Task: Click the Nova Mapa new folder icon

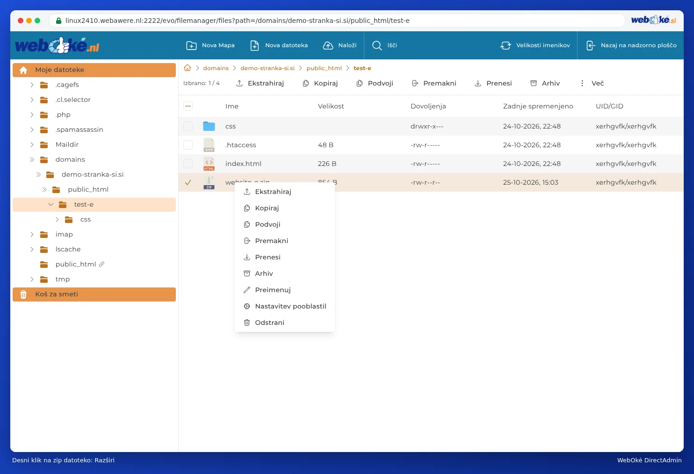Action: [x=191, y=45]
